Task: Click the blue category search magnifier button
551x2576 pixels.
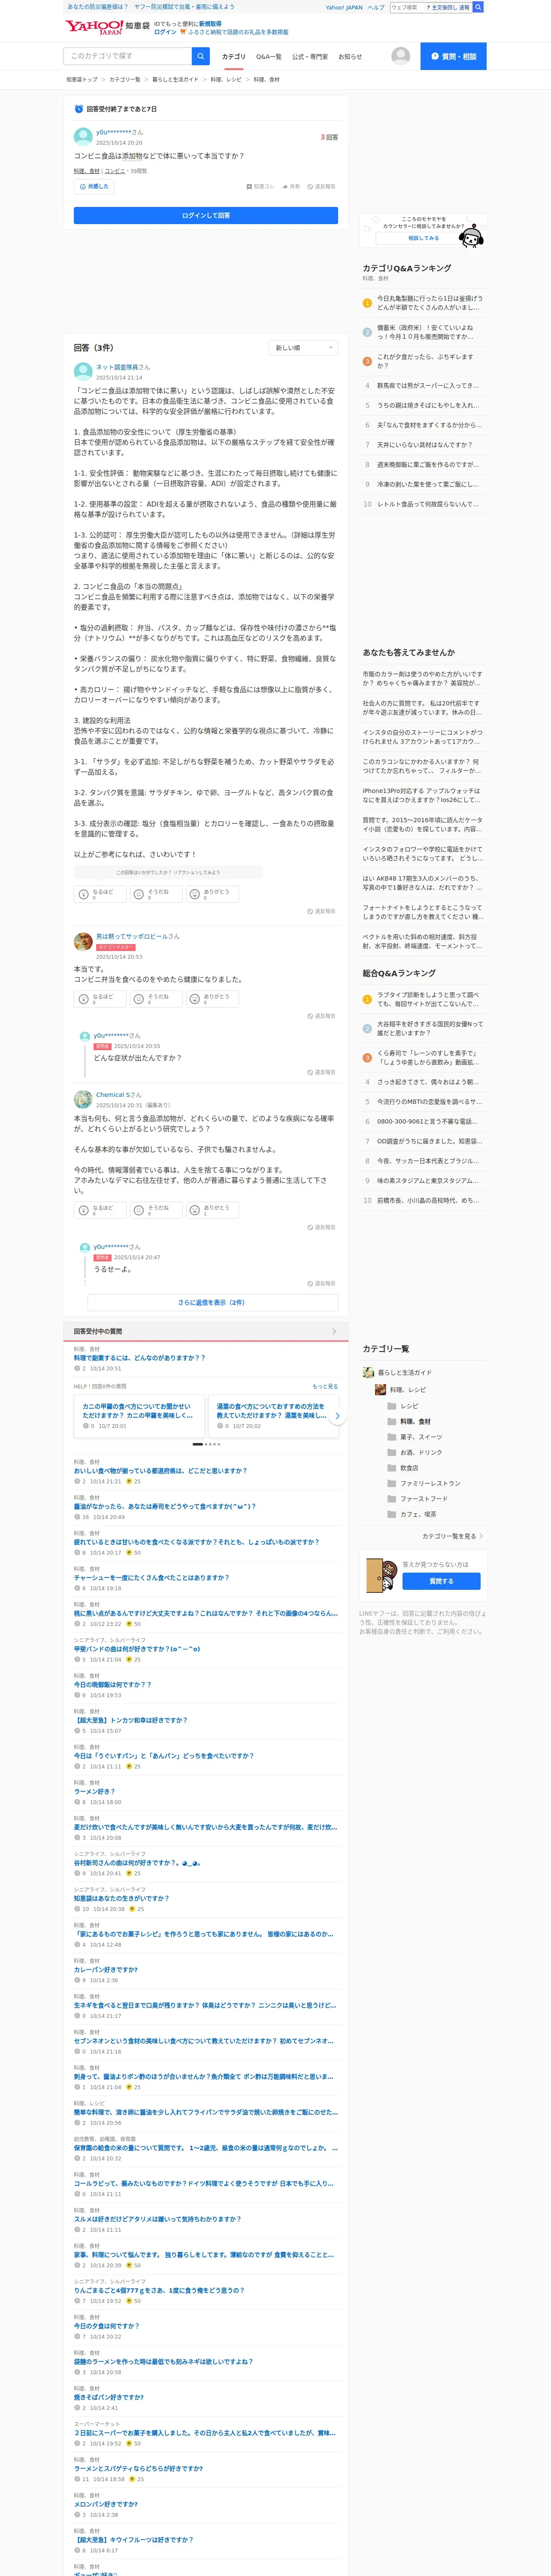Action: coord(201,56)
